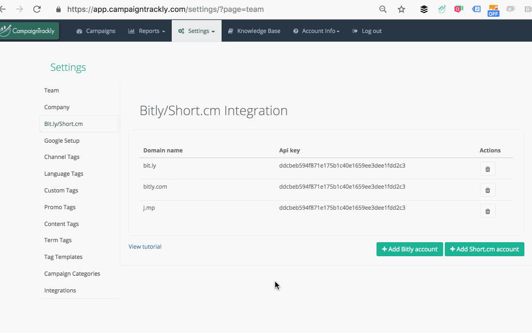Bookmark this page with the star icon
This screenshot has height=333, width=532.
(401, 9)
